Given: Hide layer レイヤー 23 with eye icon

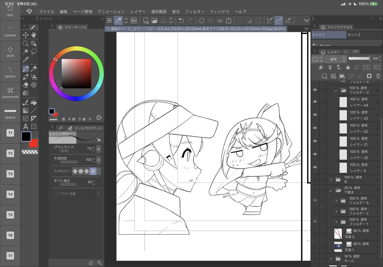Looking at the screenshot, I should (315, 115).
